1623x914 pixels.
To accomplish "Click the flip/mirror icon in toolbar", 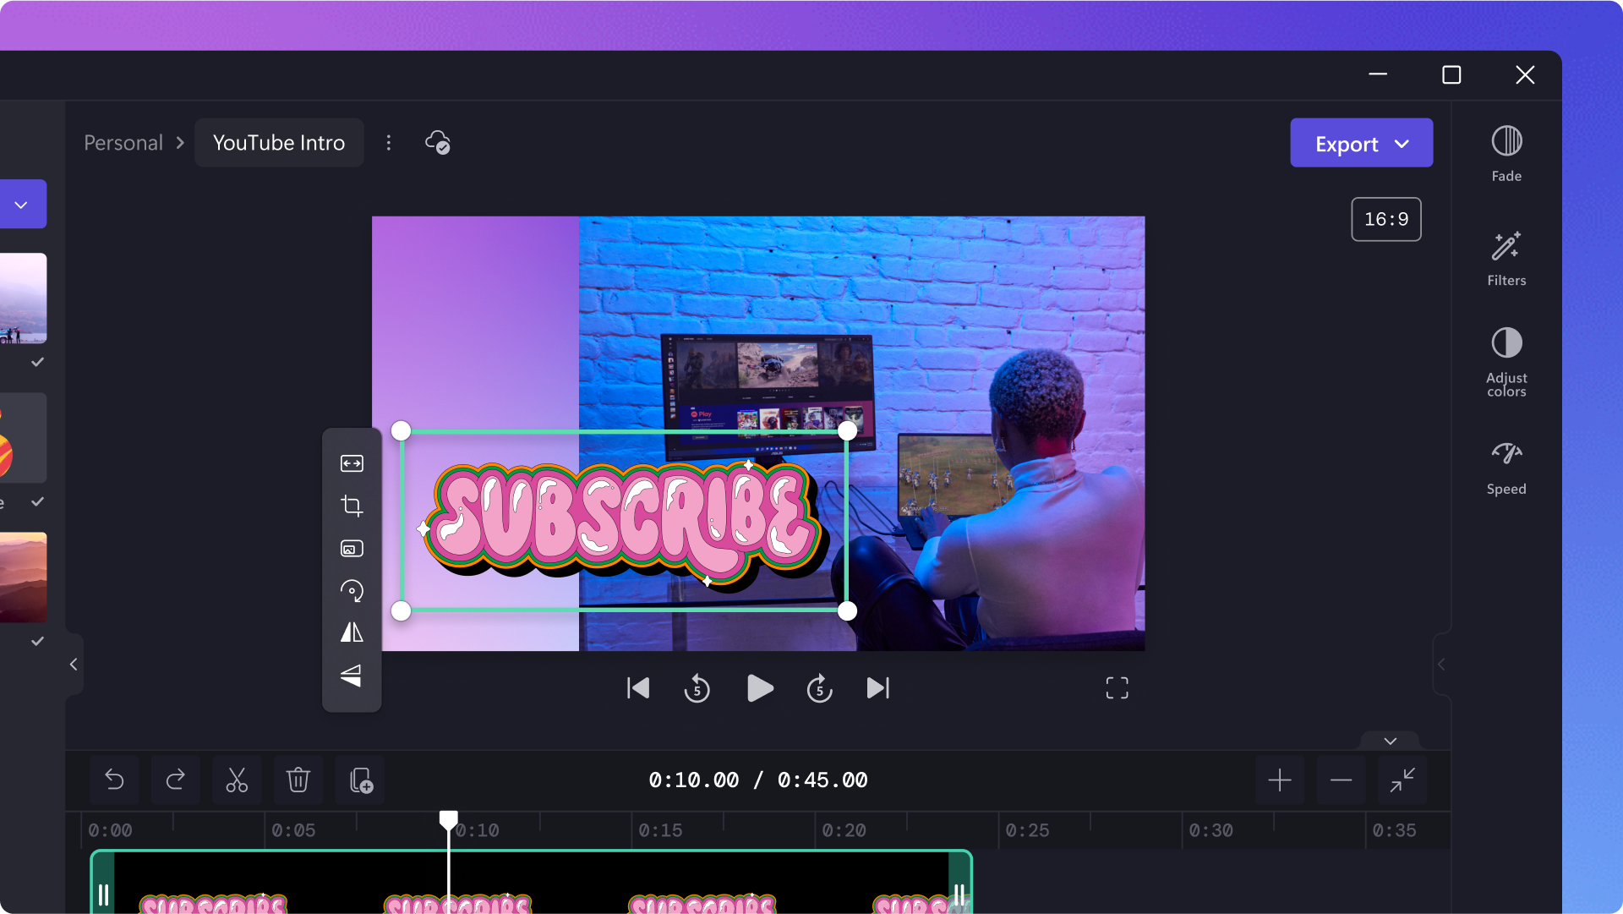I will [352, 633].
